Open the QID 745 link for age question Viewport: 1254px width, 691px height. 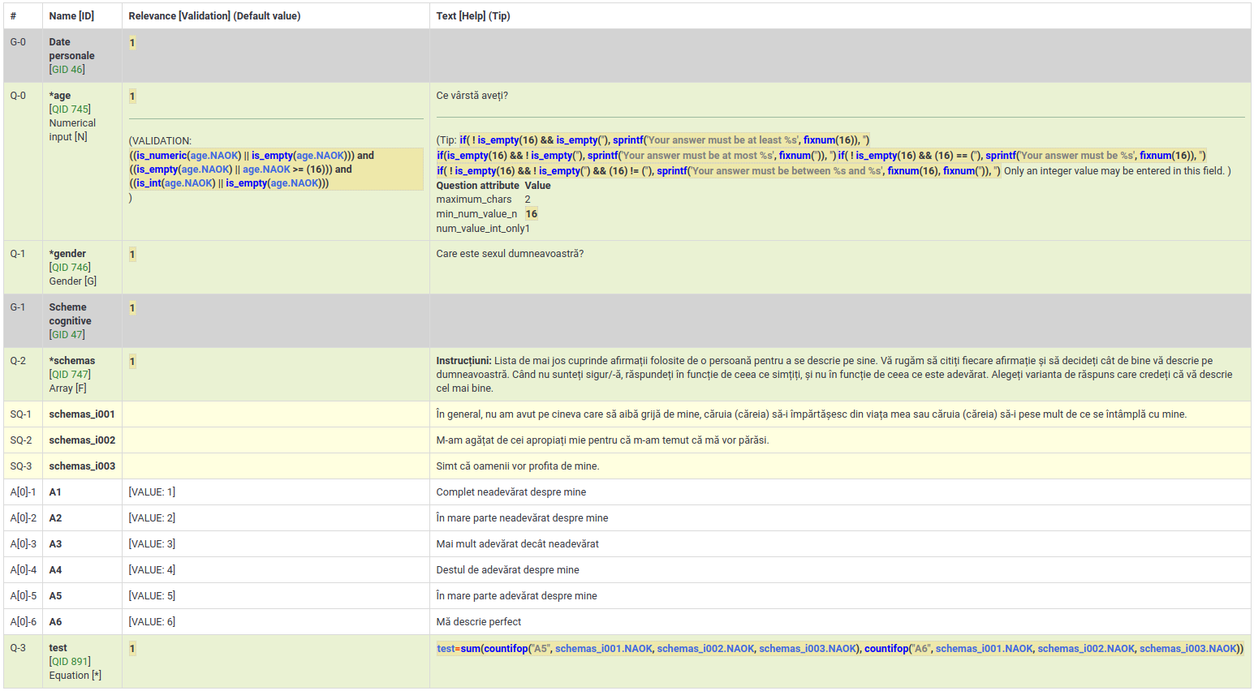[70, 109]
